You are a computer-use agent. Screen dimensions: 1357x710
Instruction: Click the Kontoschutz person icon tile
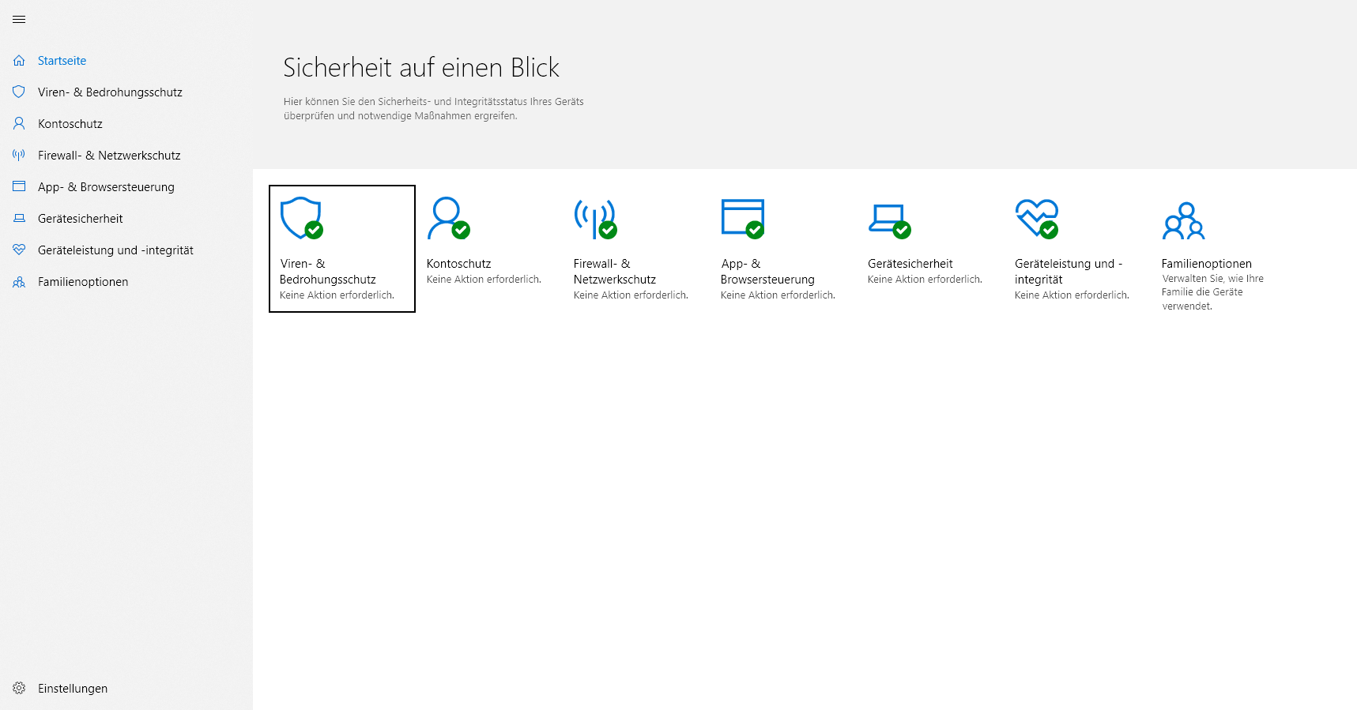[447, 218]
